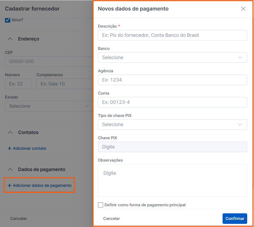
Task: Focus the Conta input field
Action: pyautogui.click(x=172, y=102)
